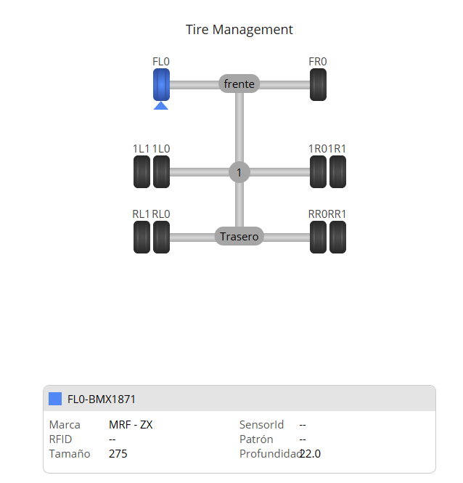
Task: Click the axle number 1 node
Action: 239,172
